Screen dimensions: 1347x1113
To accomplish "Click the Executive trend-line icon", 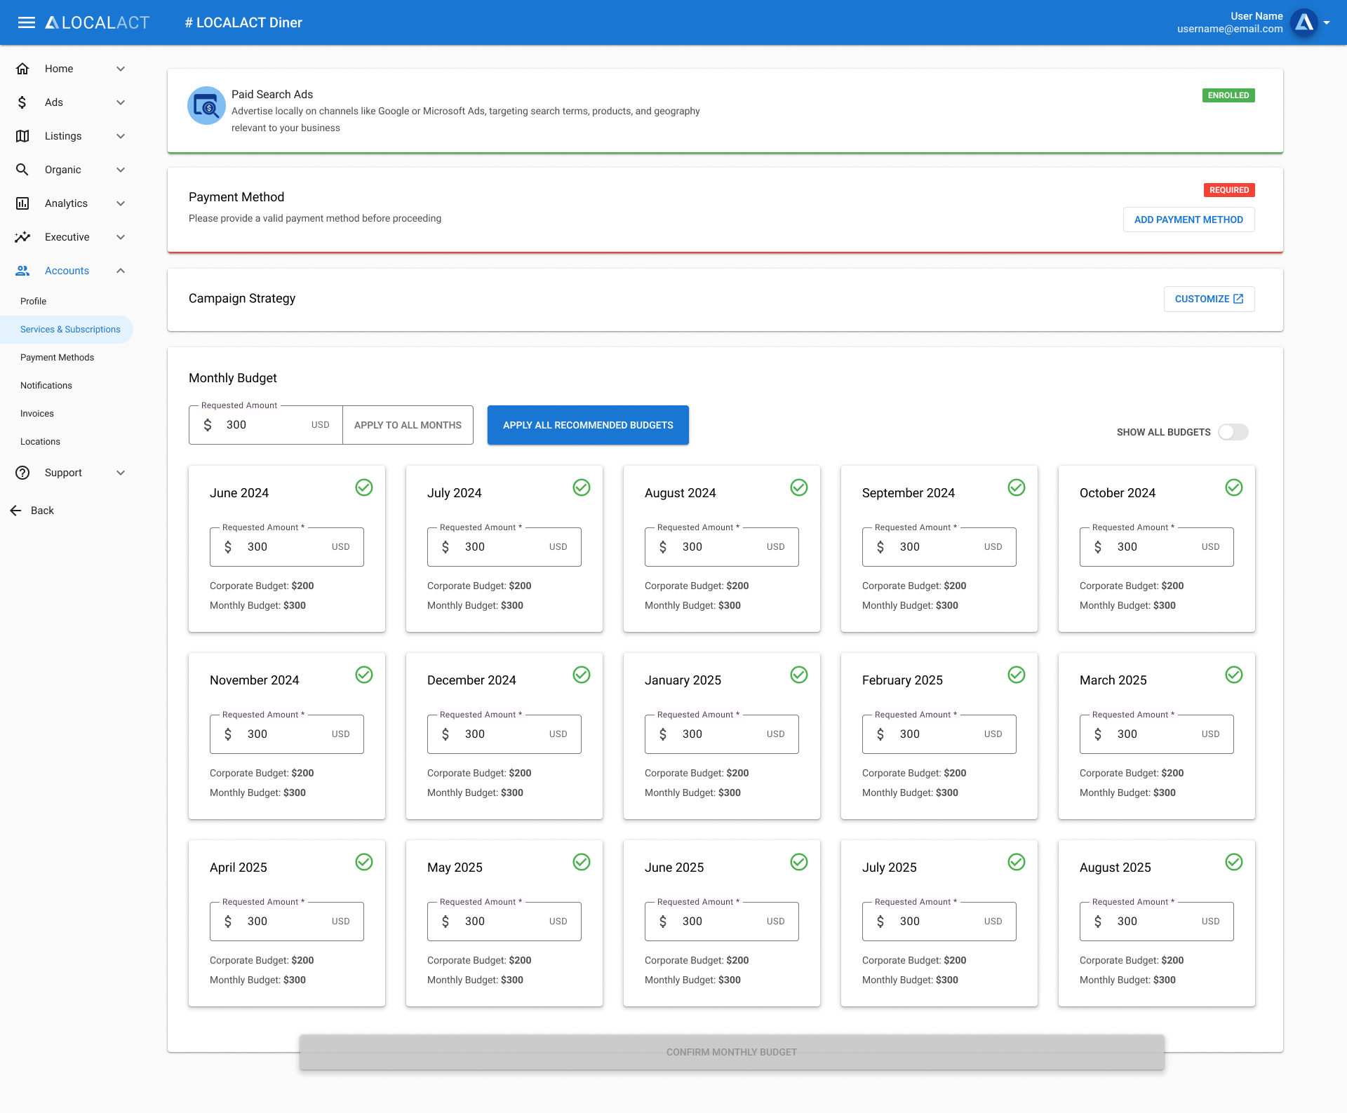I will tap(22, 237).
